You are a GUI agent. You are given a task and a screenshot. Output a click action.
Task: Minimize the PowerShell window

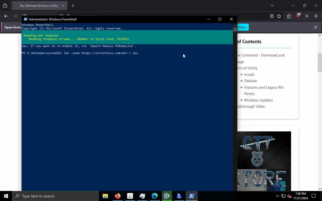208,19
